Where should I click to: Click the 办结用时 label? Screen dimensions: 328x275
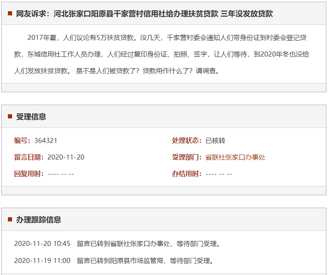[187, 174]
